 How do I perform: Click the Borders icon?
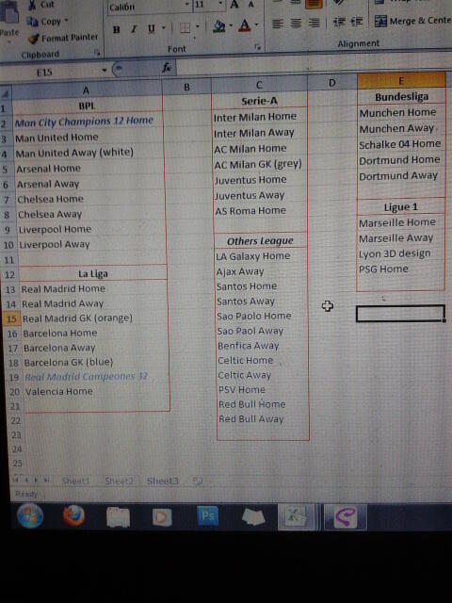tap(185, 27)
